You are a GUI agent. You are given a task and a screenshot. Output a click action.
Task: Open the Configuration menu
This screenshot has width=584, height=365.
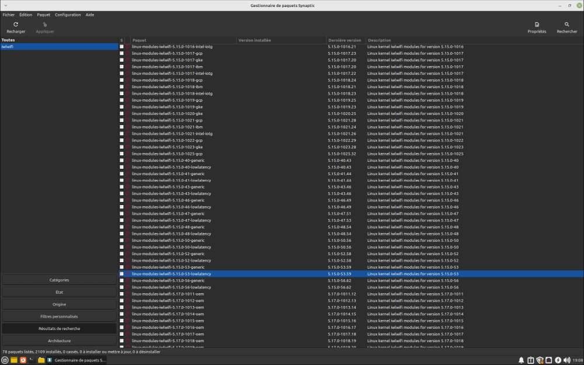[68, 15]
